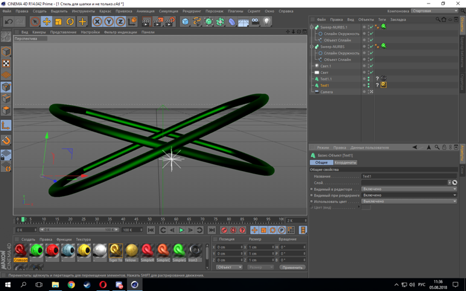Open the Объект coordinate mode dropdown
Screen dimensions: 466x291
(229, 267)
